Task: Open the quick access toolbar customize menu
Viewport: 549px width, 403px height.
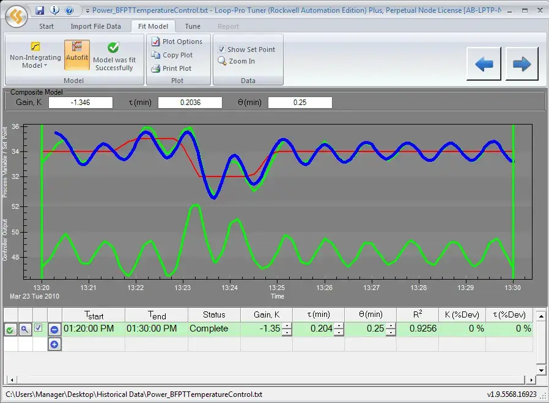Action: tap(87, 10)
